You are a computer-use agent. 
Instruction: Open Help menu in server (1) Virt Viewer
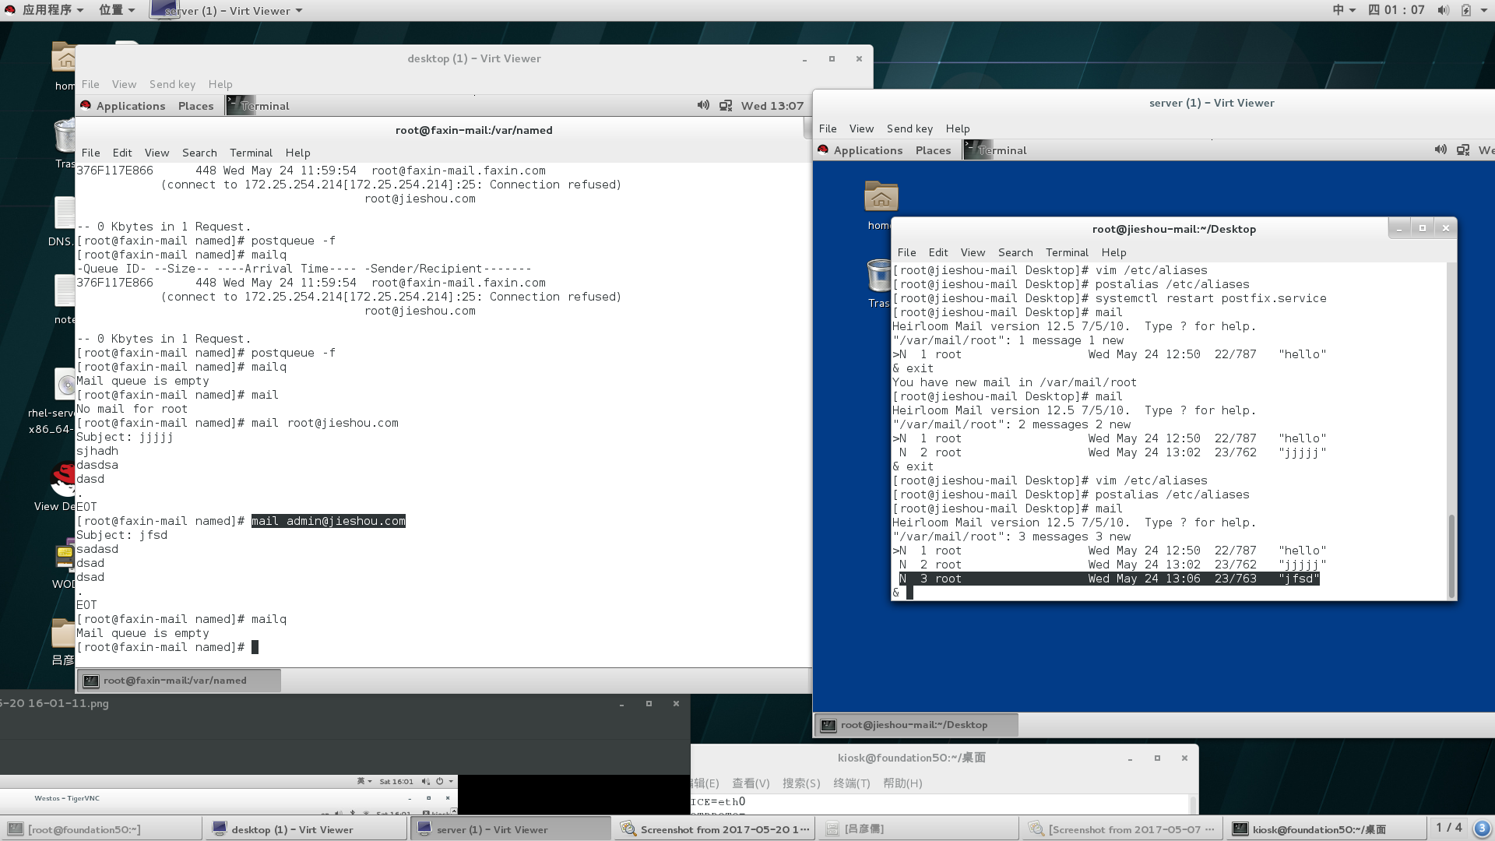[958, 128]
